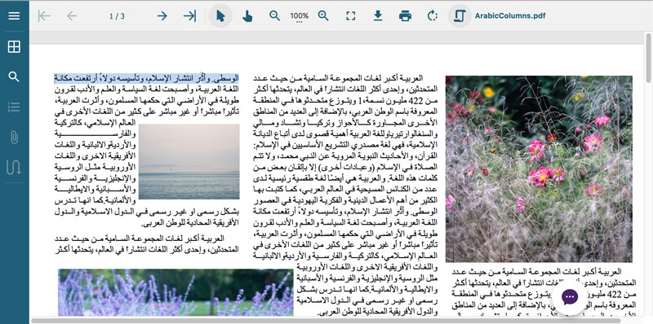
Task: Click the ArabicColumns.pdf file name
Action: [509, 16]
